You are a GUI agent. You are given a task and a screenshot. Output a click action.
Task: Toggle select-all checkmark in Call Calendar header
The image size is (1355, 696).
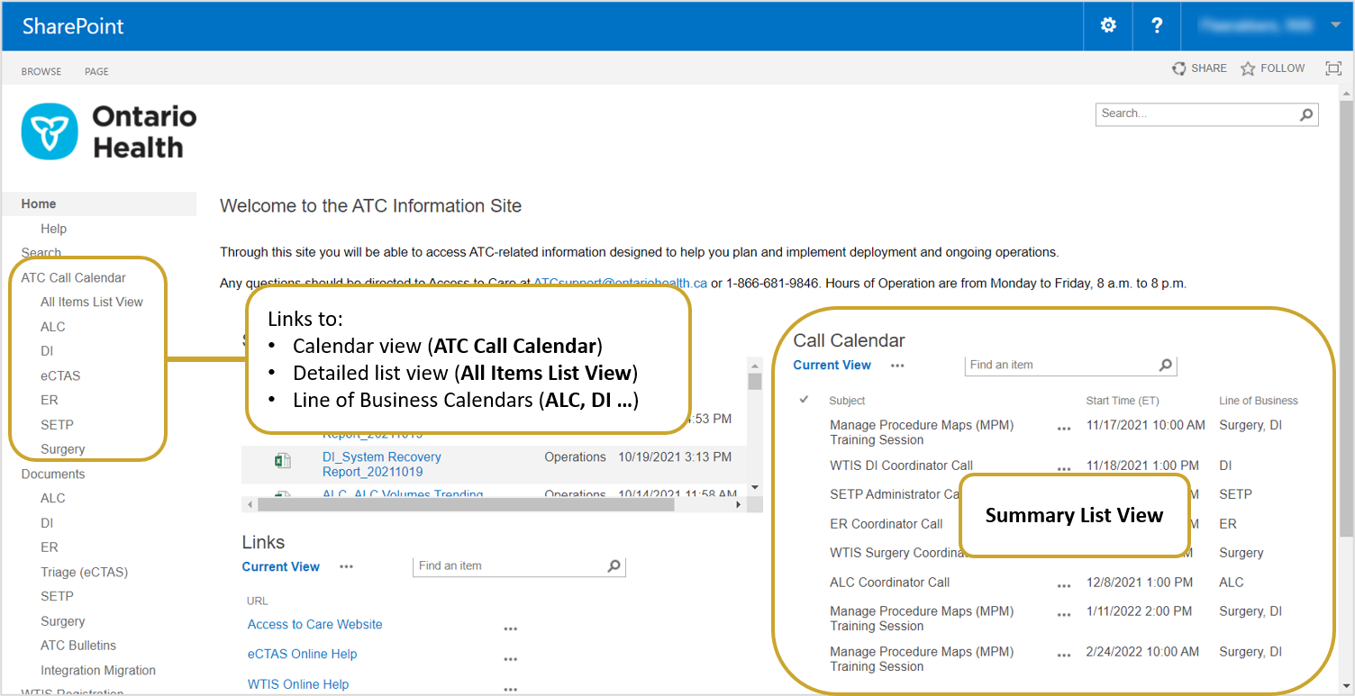click(805, 399)
